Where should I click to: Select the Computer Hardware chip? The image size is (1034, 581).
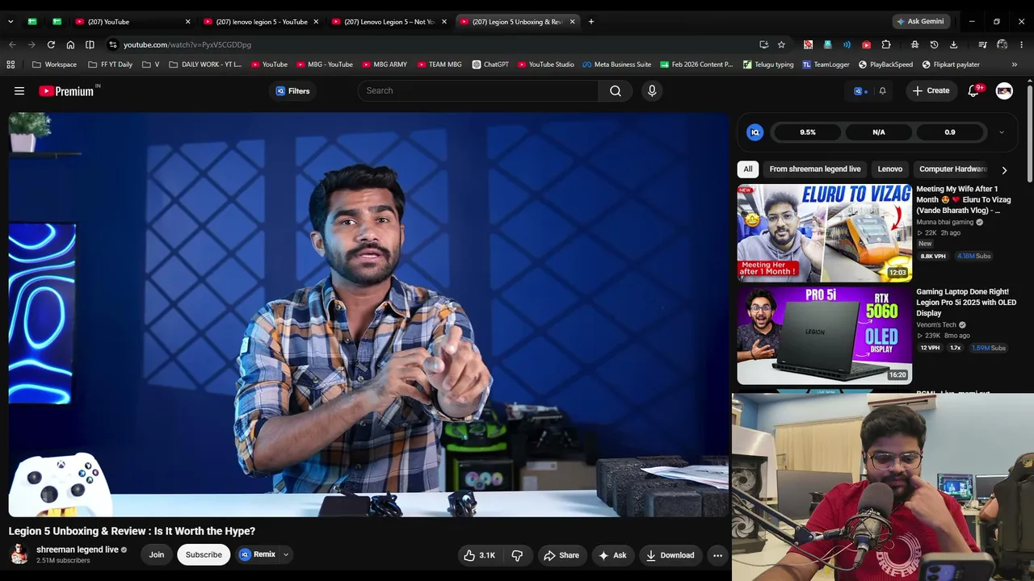(952, 169)
